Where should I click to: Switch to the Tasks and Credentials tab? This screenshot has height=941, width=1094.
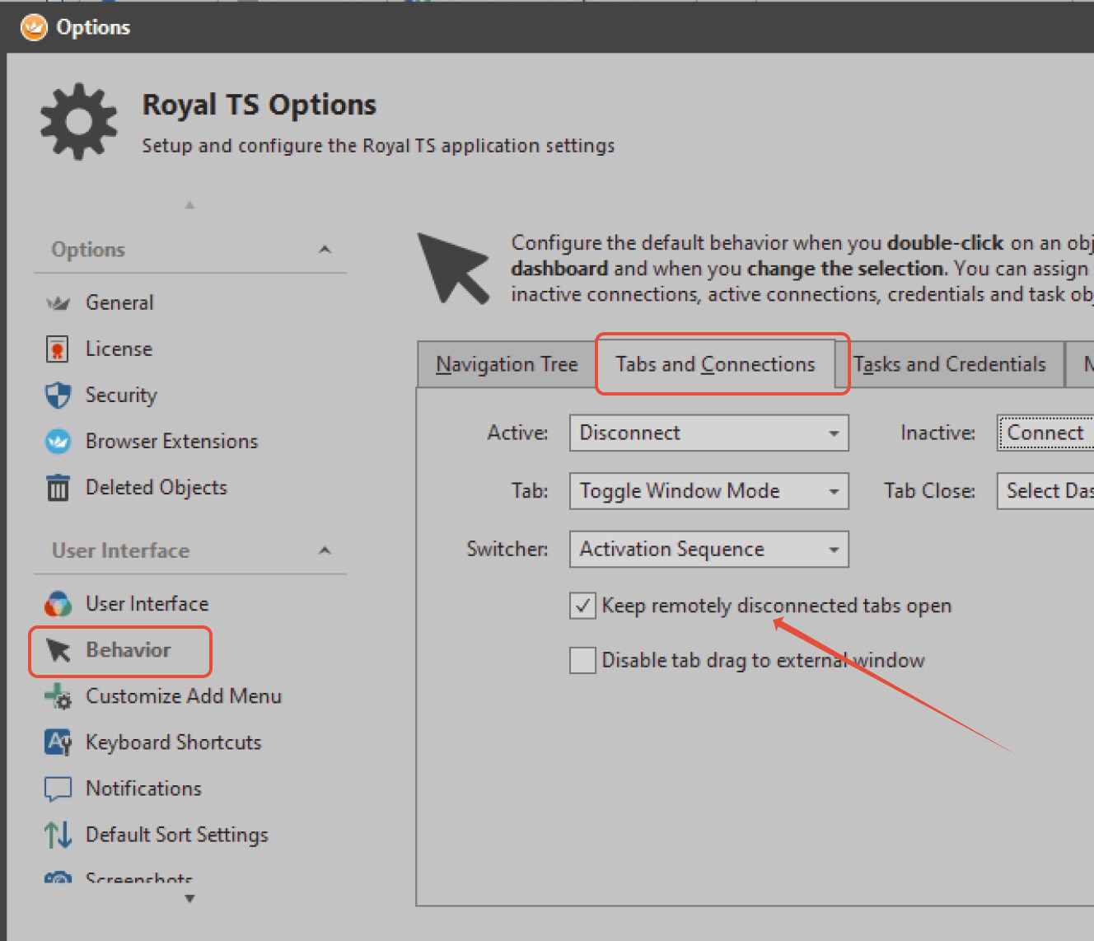tap(949, 364)
